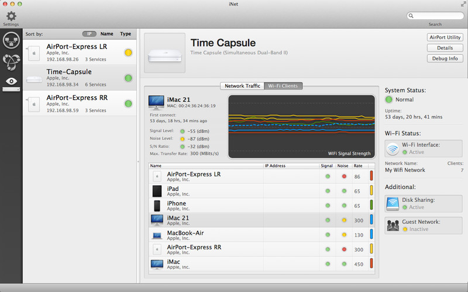Click red color swatch for AirPort-Express LR

[x=371, y=176]
